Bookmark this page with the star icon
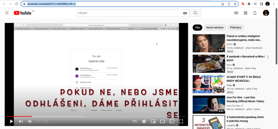 coord(235,4)
